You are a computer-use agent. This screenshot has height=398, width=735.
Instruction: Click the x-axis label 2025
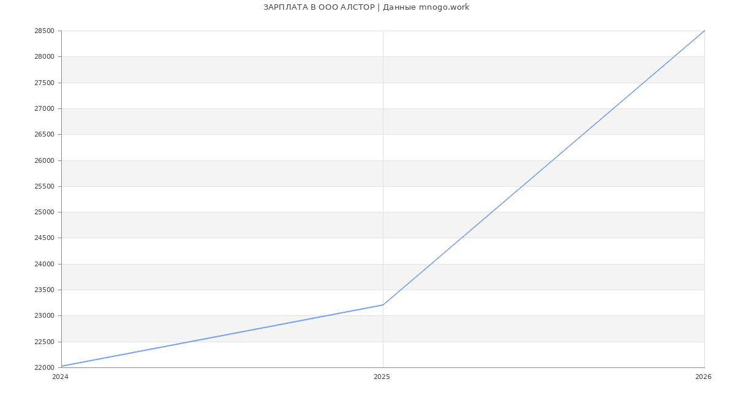point(382,377)
